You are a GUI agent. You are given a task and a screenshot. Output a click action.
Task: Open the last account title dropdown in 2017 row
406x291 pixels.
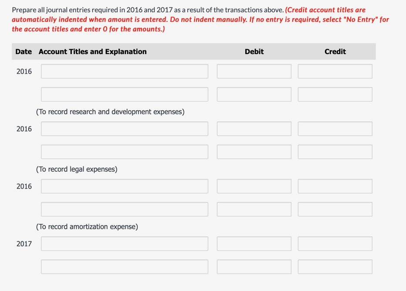124,266
